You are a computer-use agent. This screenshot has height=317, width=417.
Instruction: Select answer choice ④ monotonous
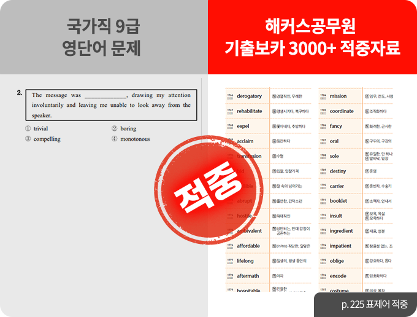131,139
